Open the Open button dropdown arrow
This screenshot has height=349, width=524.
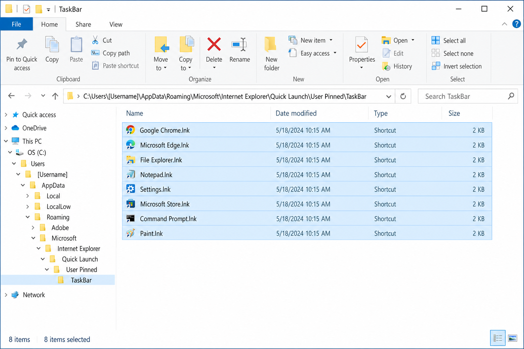(x=413, y=40)
